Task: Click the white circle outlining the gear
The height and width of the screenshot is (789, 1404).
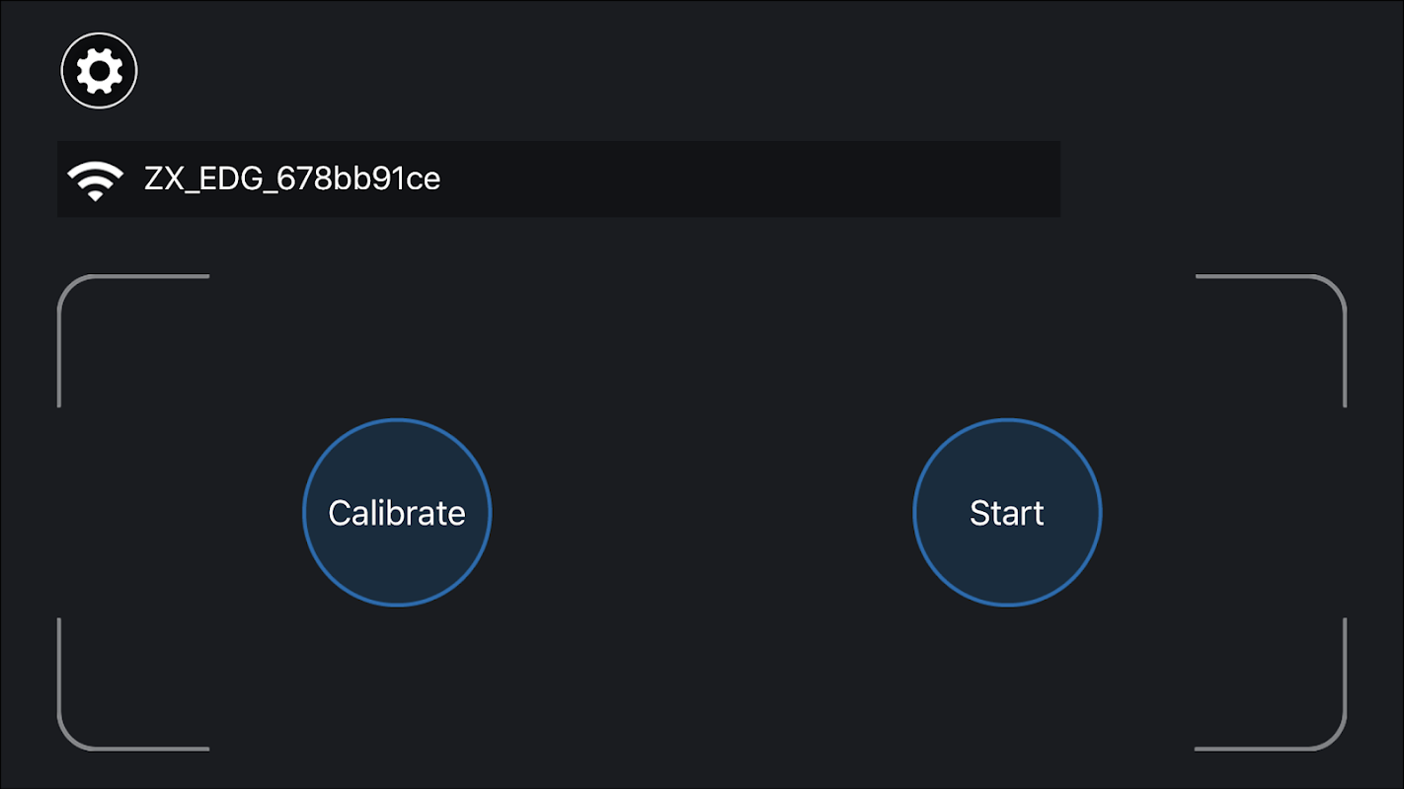Action: (x=100, y=36)
